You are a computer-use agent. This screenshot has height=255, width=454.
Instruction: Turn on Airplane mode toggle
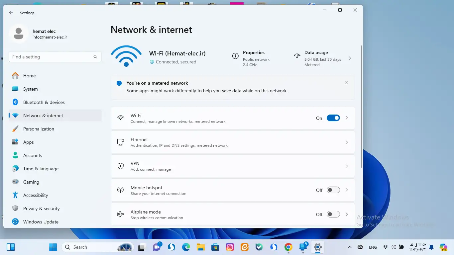[333, 214]
